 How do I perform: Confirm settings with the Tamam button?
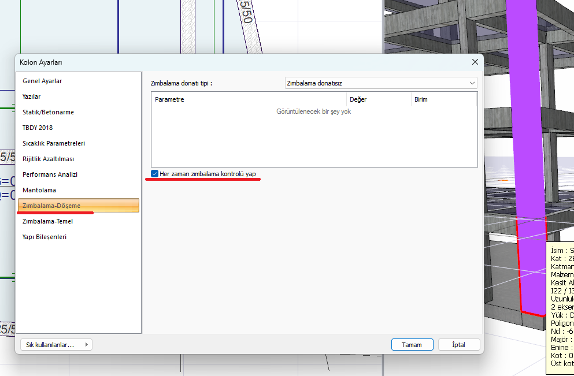pyautogui.click(x=412, y=345)
